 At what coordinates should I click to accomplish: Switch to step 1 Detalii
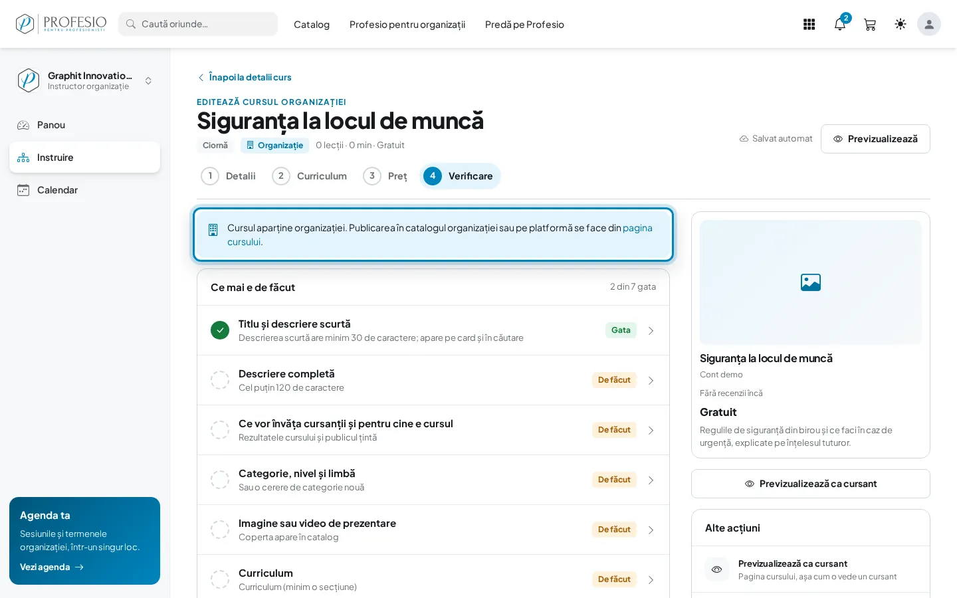tap(229, 176)
